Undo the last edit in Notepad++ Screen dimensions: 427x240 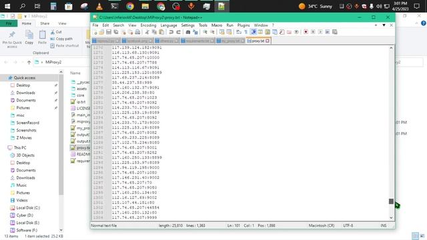(171, 32)
